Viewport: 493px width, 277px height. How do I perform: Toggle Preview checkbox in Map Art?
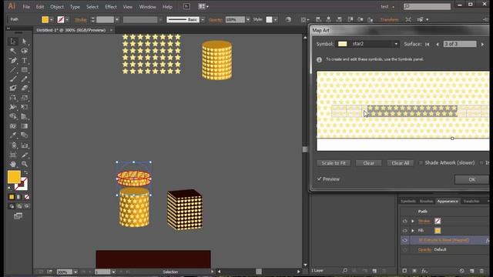320,179
